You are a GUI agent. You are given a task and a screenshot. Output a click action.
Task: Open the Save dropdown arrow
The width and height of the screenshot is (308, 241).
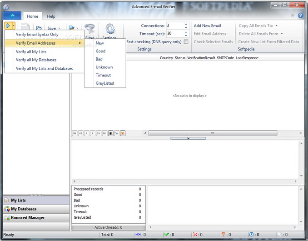[x=59, y=28]
